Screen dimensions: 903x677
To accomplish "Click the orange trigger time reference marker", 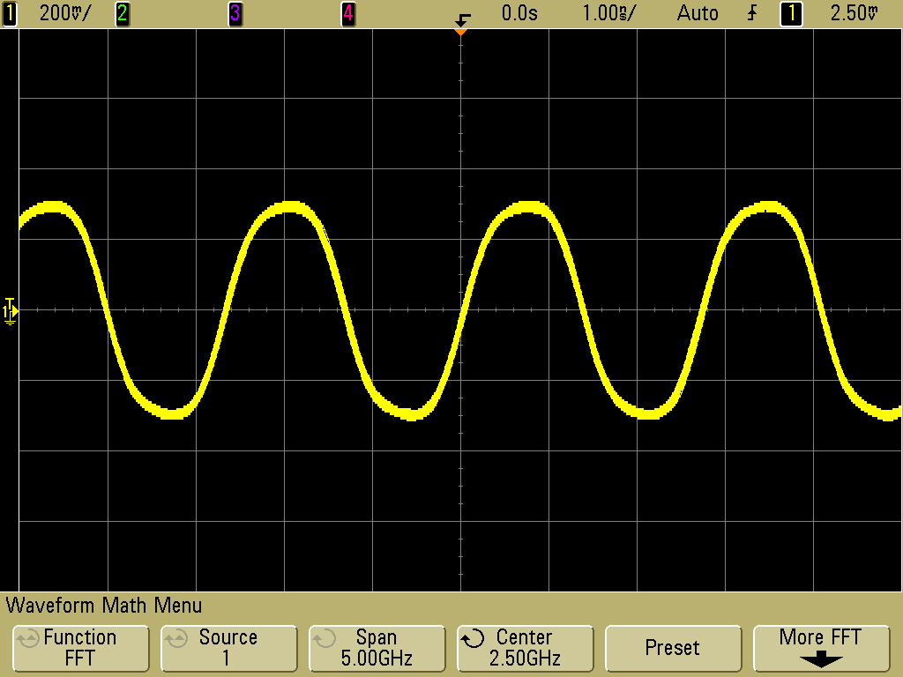I will (x=459, y=32).
